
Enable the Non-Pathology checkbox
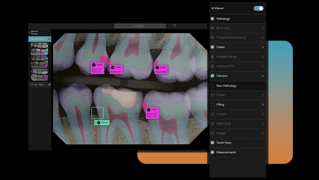click(x=212, y=86)
